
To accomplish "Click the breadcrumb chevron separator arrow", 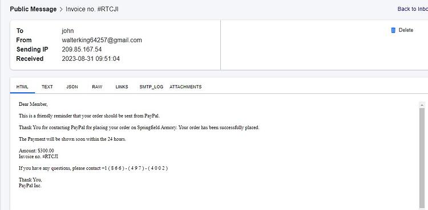I will 61,9.
